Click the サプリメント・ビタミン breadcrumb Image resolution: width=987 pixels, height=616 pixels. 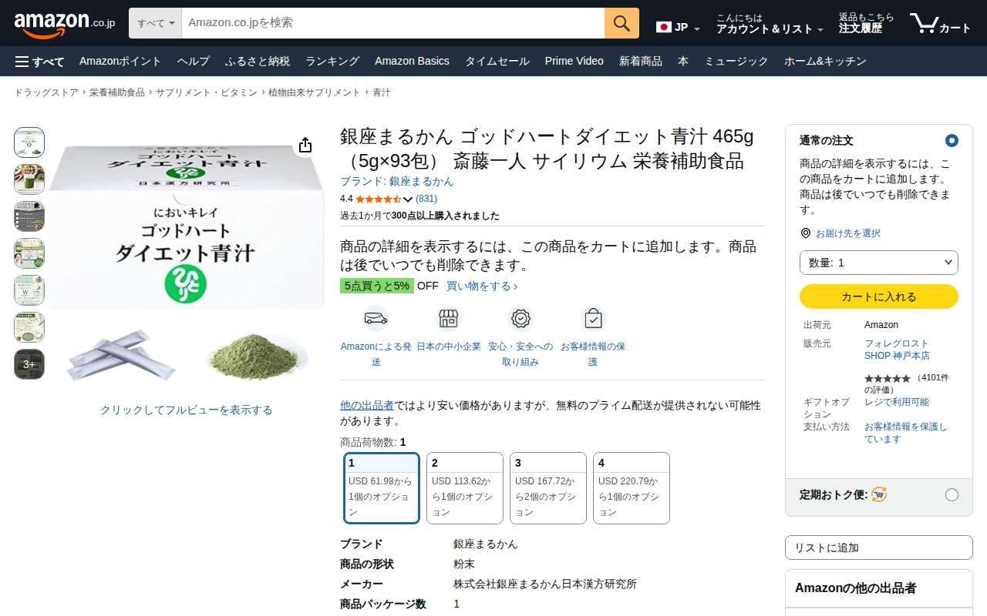point(207,92)
